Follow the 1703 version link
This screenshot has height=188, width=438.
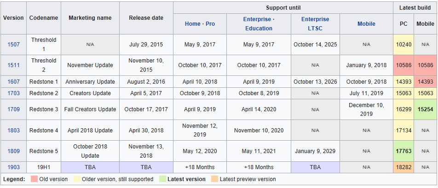[13, 93]
